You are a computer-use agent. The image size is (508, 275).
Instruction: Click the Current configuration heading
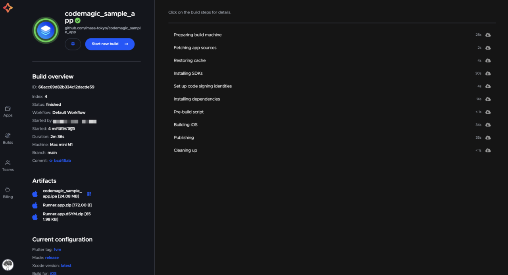[62, 240]
